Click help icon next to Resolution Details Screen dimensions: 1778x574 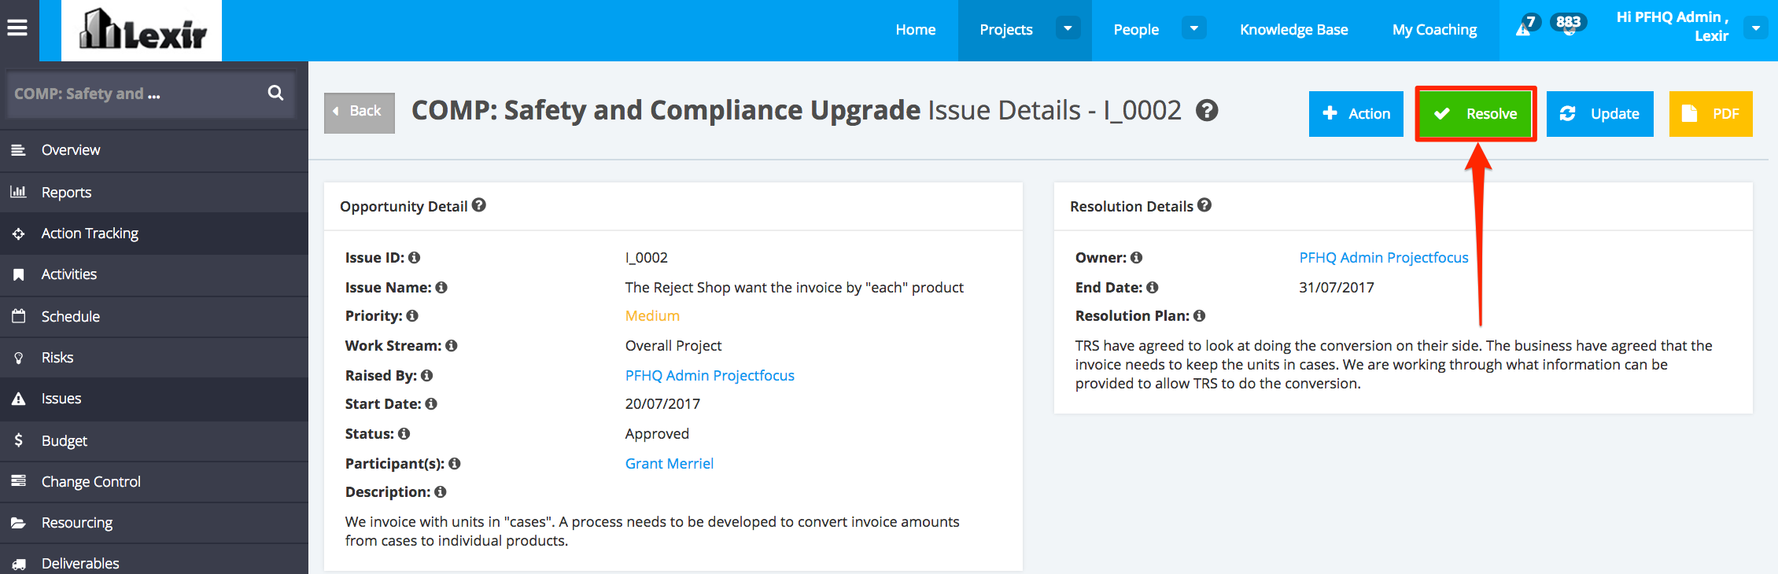pos(1204,205)
